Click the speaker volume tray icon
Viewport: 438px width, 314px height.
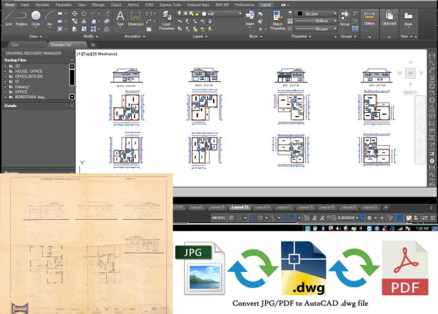click(x=338, y=228)
